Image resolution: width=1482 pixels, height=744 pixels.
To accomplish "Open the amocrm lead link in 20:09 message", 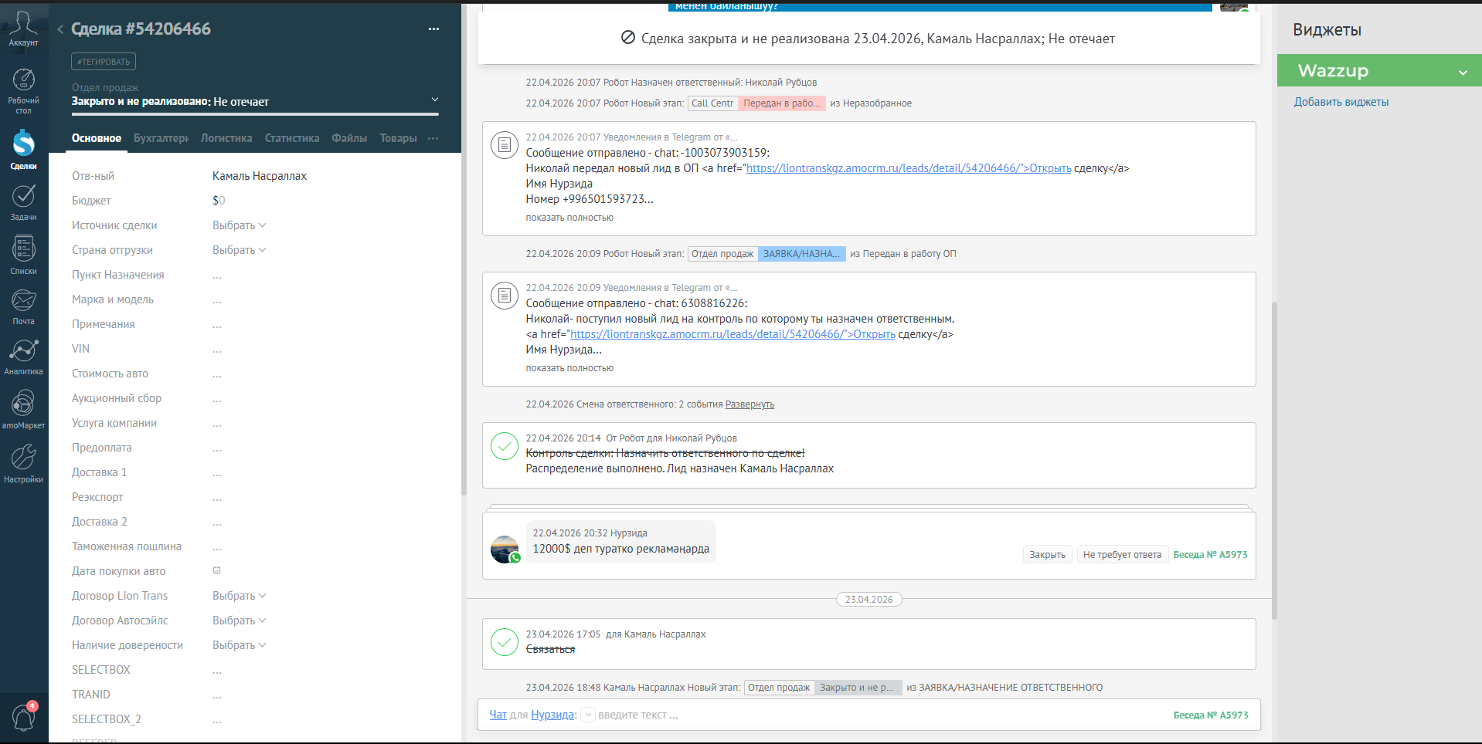I will coord(733,334).
